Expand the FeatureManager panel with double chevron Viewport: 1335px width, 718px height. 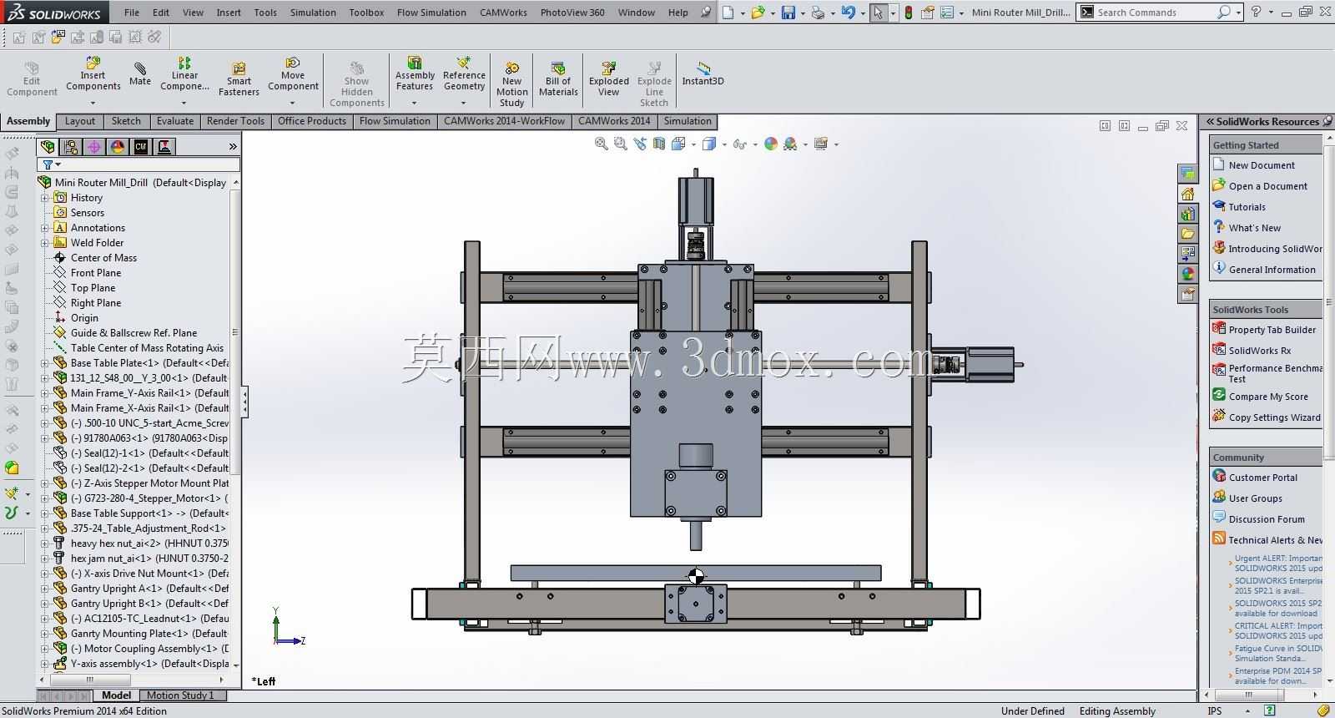(x=233, y=147)
